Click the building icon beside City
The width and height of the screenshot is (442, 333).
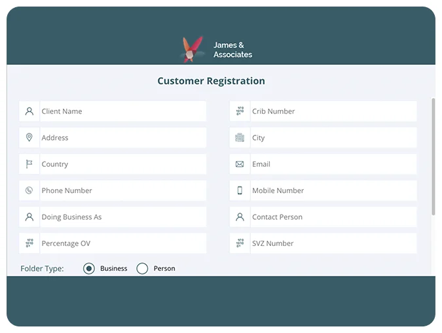240,137
